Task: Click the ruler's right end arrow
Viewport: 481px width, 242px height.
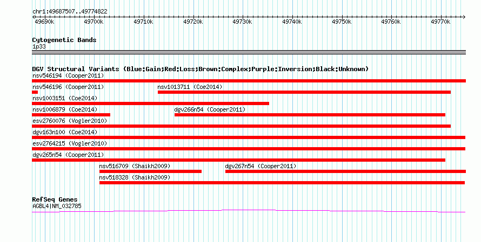Action: (x=464, y=17)
